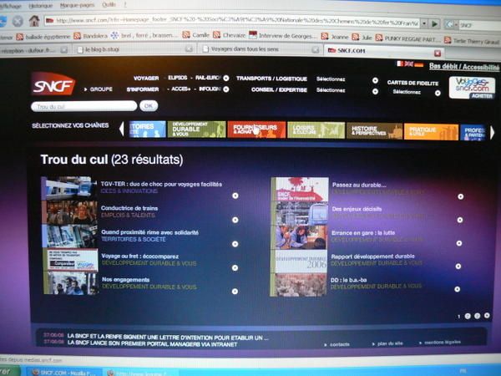Click the browser Home icon
This screenshot has width=501, height=376.
coord(34,21)
